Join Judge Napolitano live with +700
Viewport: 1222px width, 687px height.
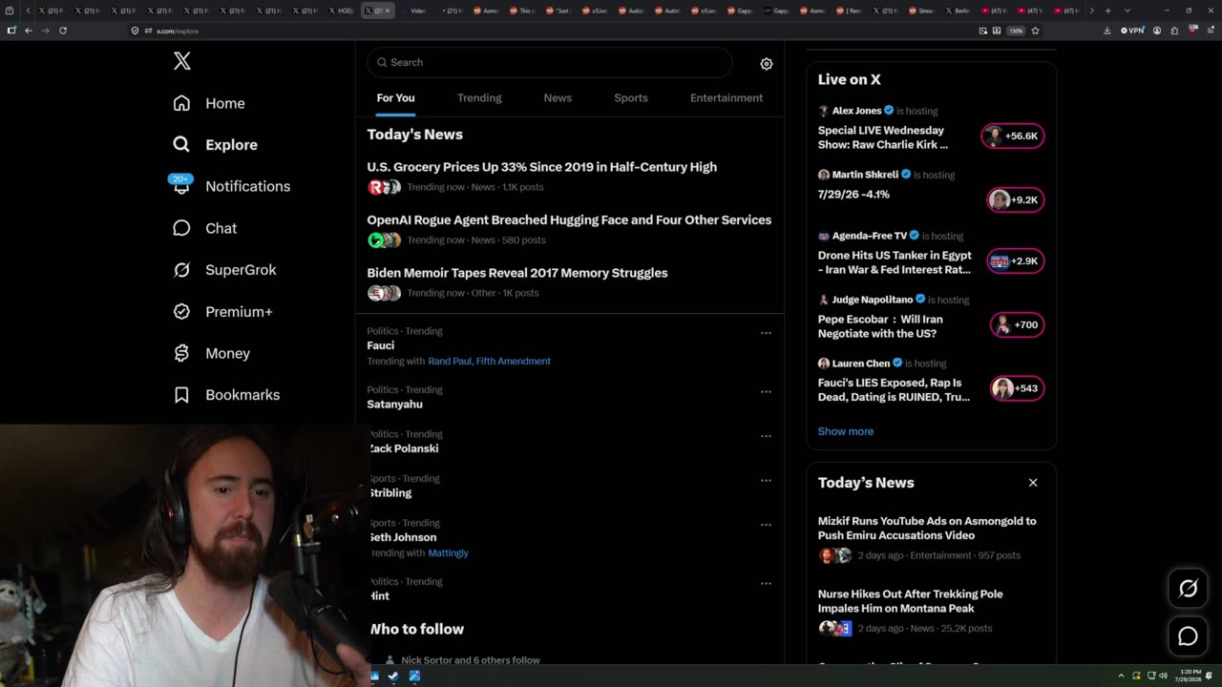pos(1017,325)
